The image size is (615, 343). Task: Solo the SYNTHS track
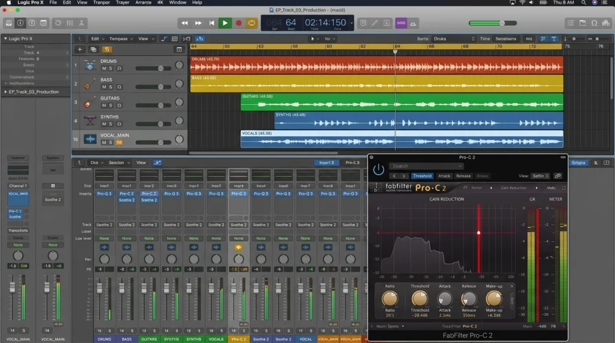pos(111,124)
